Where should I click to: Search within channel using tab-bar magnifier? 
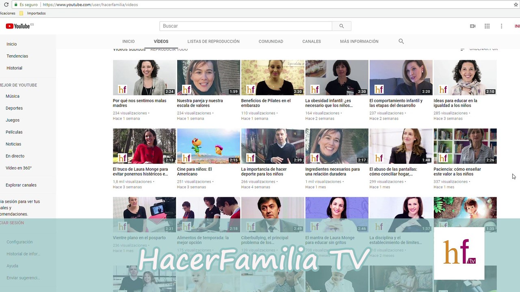point(401,41)
